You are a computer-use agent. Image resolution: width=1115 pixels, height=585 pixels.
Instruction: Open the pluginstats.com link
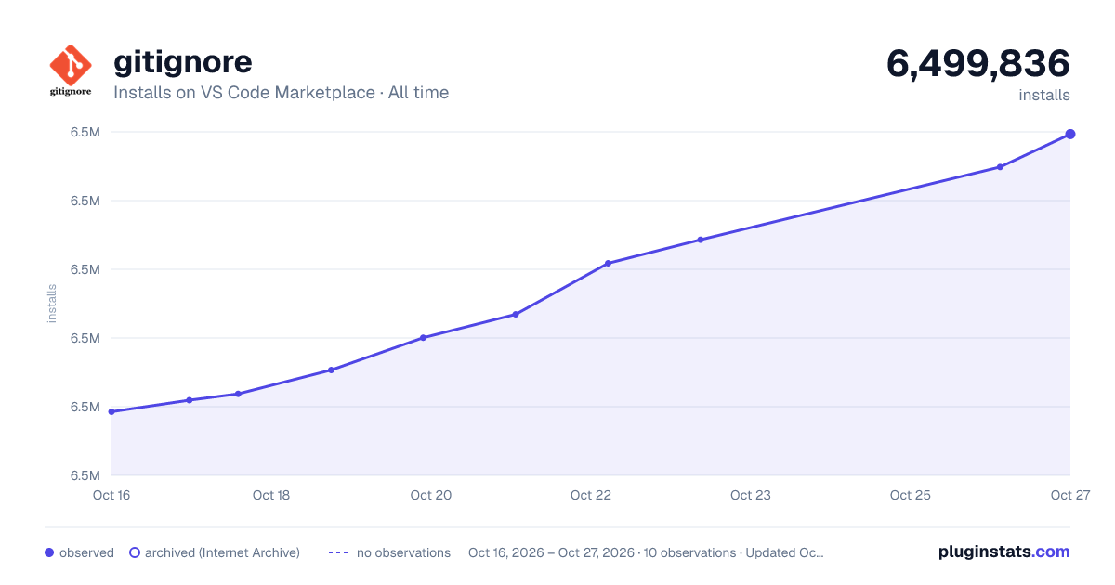(1003, 552)
